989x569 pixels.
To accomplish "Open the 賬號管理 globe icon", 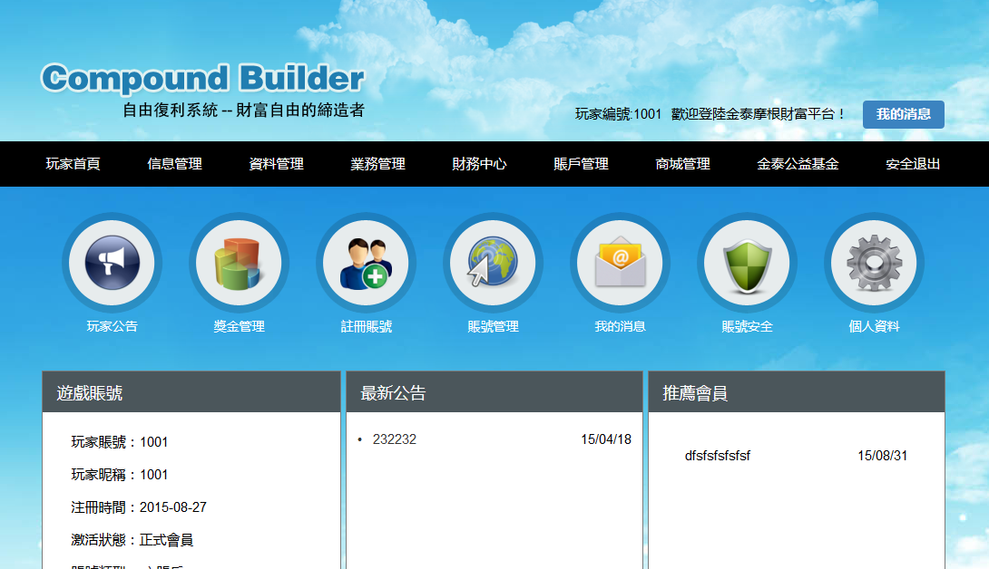I will [494, 263].
